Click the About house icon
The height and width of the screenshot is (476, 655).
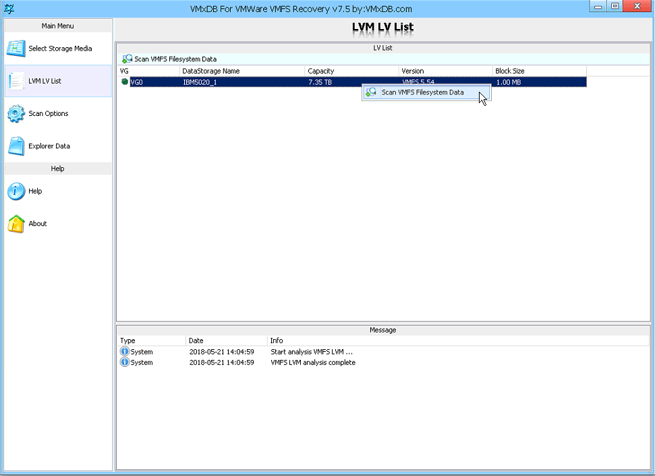[x=16, y=224]
